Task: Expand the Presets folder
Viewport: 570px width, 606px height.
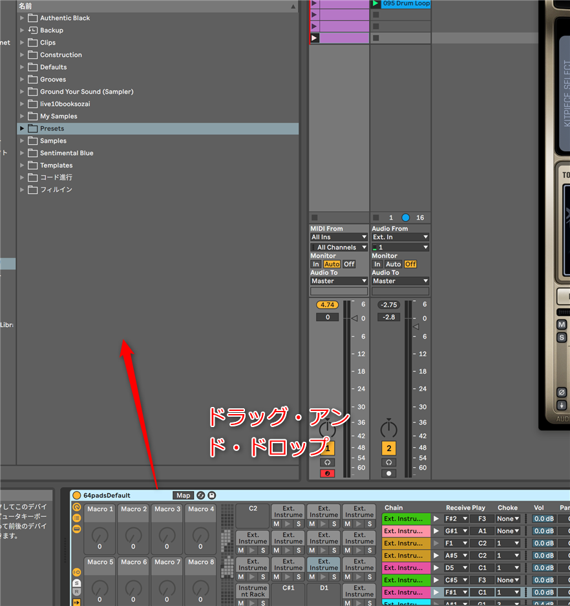Action: pyautogui.click(x=22, y=129)
